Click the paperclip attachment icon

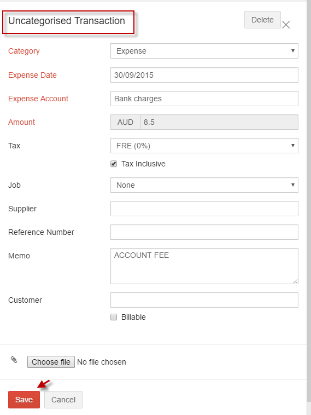[x=14, y=360]
